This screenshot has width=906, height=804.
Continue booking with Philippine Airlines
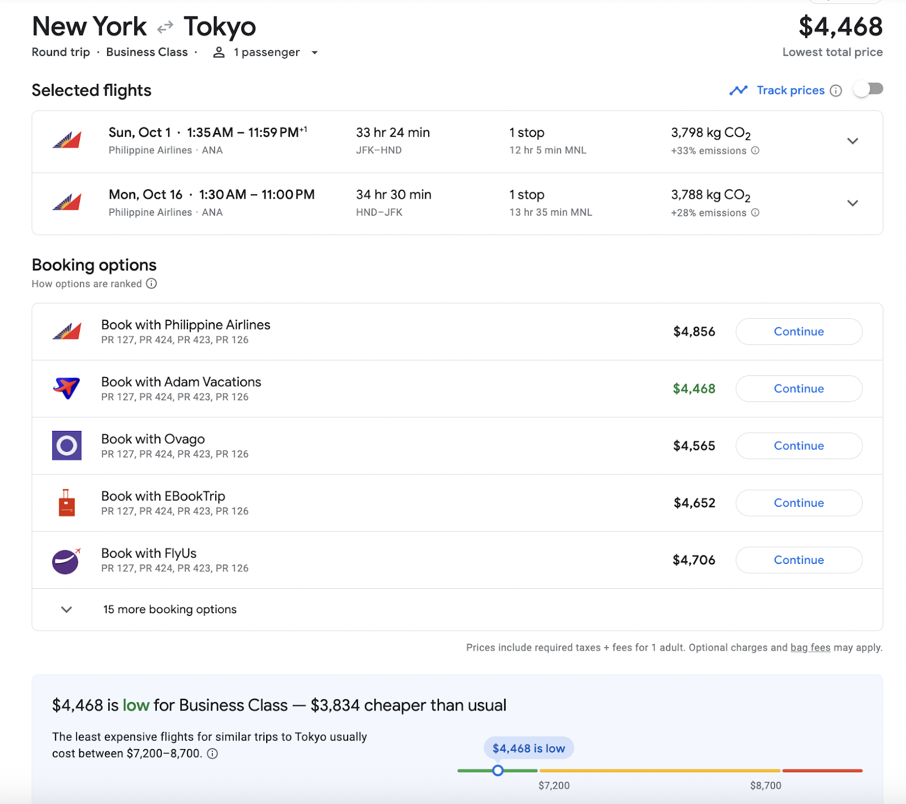tap(799, 332)
